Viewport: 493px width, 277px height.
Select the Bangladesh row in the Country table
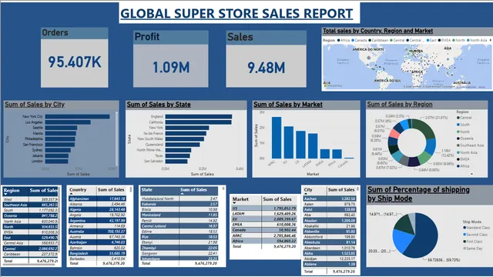98,253
